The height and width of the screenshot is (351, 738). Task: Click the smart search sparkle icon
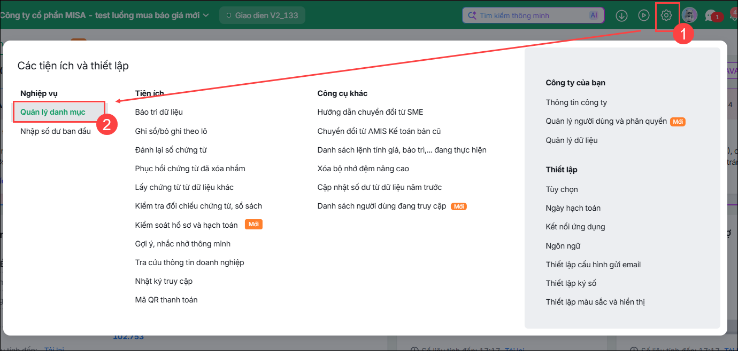pyautogui.click(x=472, y=15)
